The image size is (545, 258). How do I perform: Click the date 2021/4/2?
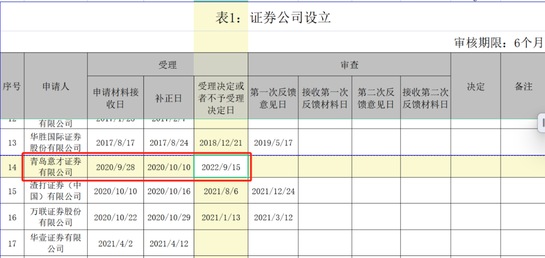[116, 243]
